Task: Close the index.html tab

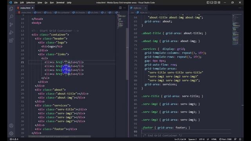Action: click(33, 8)
